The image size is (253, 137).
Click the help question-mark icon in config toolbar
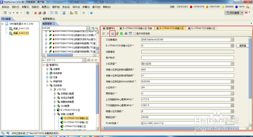pos(117,34)
